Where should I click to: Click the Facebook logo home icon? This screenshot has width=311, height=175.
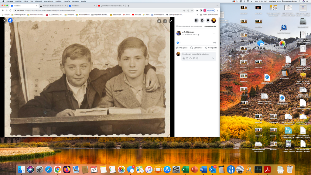click(10, 21)
